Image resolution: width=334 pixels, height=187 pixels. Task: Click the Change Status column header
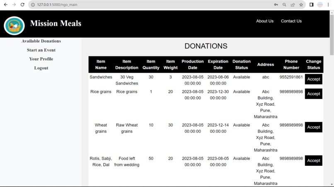(x=314, y=65)
